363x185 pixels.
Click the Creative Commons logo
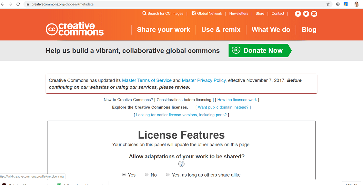pos(75,29)
